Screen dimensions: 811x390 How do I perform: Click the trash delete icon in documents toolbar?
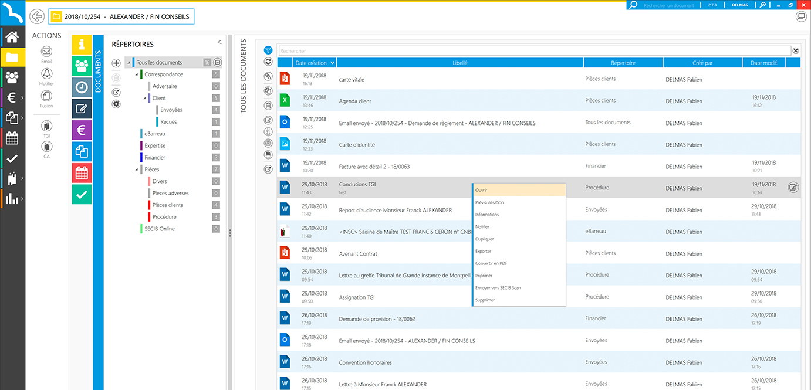tap(268, 106)
